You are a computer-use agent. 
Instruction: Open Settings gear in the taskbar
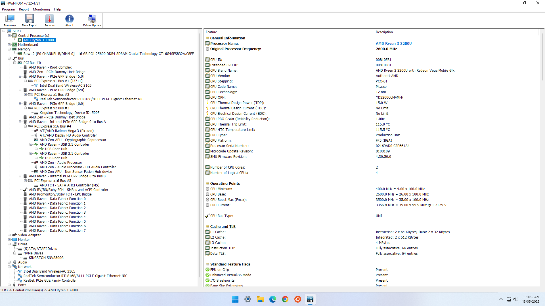(x=248, y=299)
